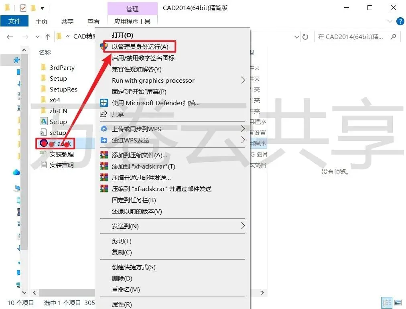Switch to 查看 ribbon tab

point(93,21)
